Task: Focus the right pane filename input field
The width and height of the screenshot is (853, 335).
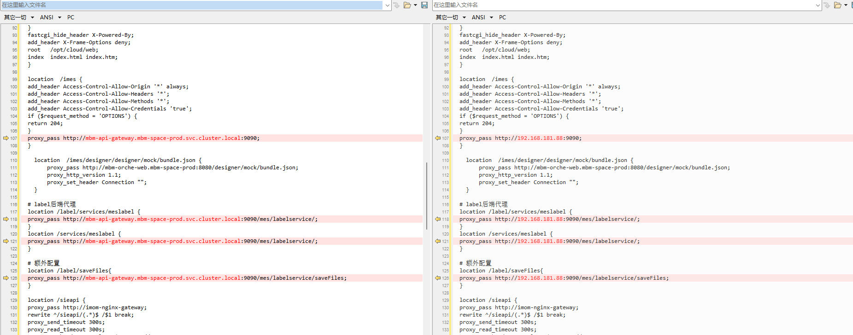Action: (623, 5)
